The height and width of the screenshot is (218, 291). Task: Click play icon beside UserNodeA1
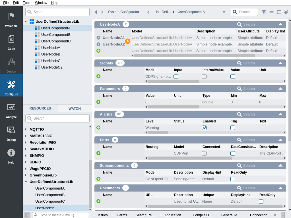click(98, 38)
